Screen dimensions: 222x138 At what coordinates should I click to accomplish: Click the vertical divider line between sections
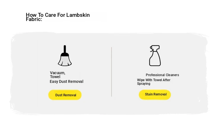pyautogui.click(x=112, y=72)
